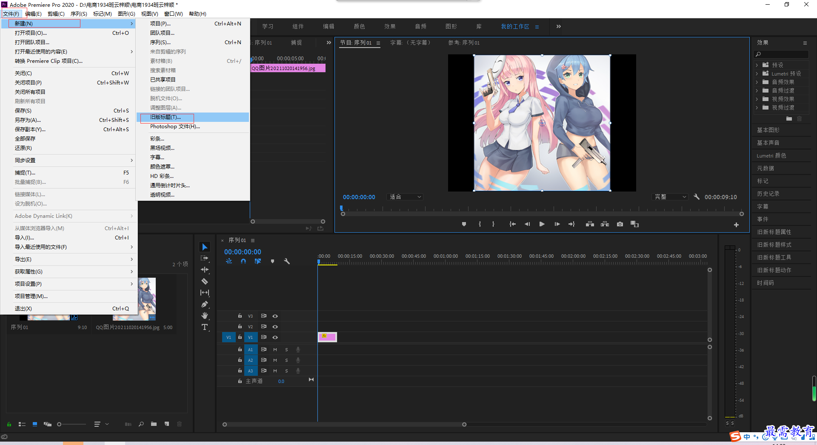This screenshot has height=445, width=817.
Task: Select the pink clip on V1
Action: 327,337
